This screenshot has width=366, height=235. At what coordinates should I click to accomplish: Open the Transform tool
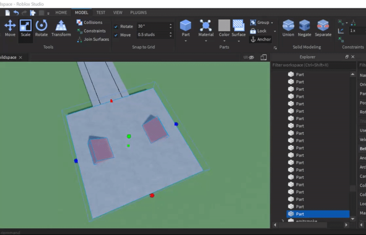click(x=61, y=28)
